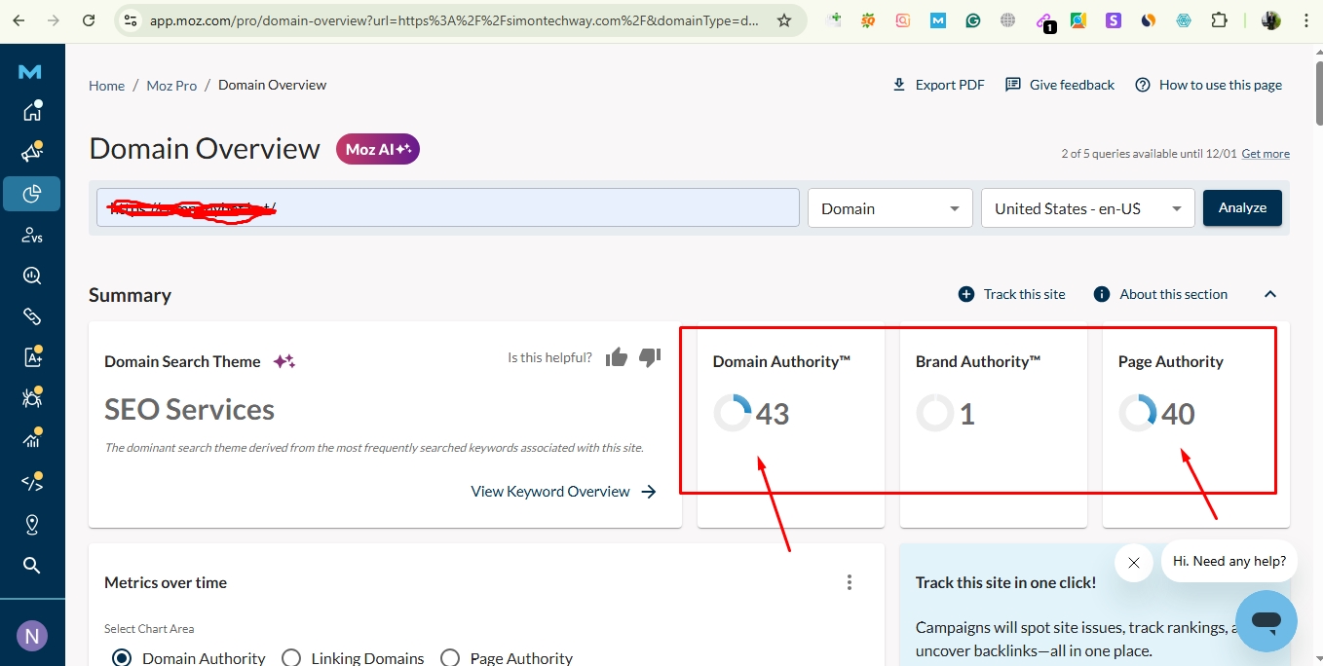Click the MozBar extension icon in Chrome toolbar
The height and width of the screenshot is (666, 1323).
click(937, 20)
